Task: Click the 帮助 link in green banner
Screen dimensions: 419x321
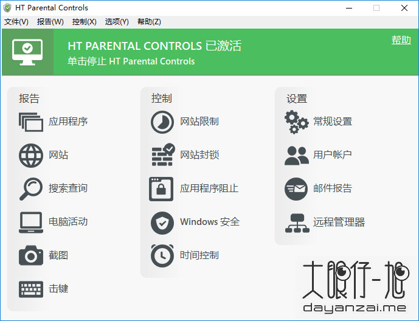Action: [401, 40]
